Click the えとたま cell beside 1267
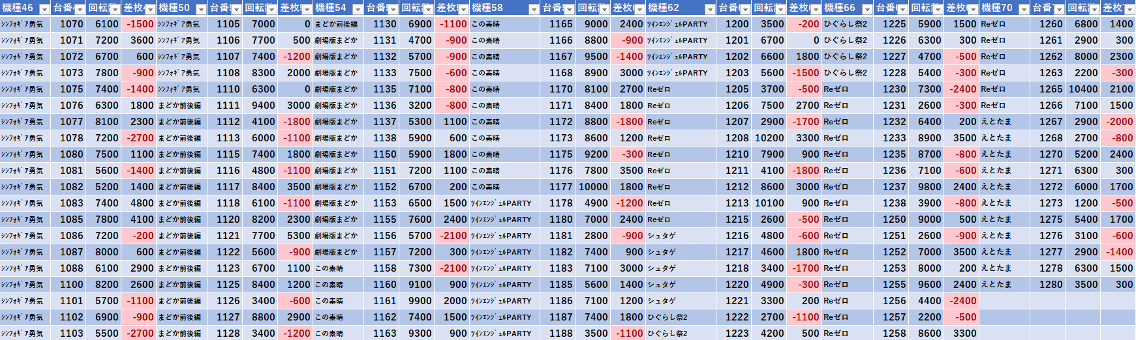 point(1005,122)
